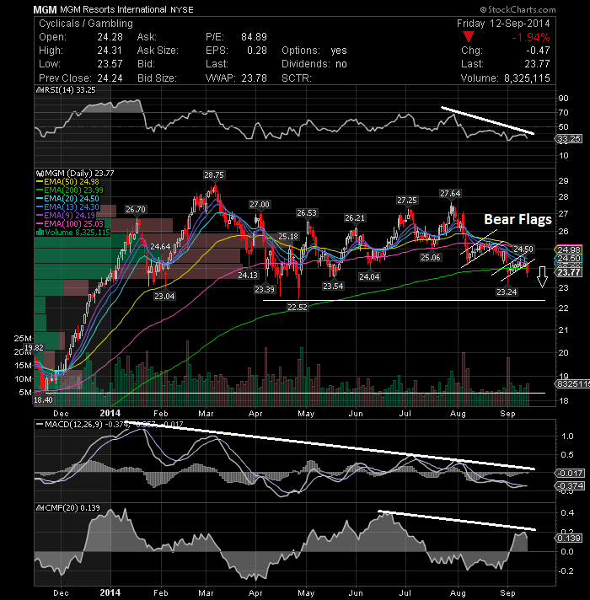Click the P/E value 84.89
Image resolution: width=590 pixels, height=600 pixels.
point(254,37)
